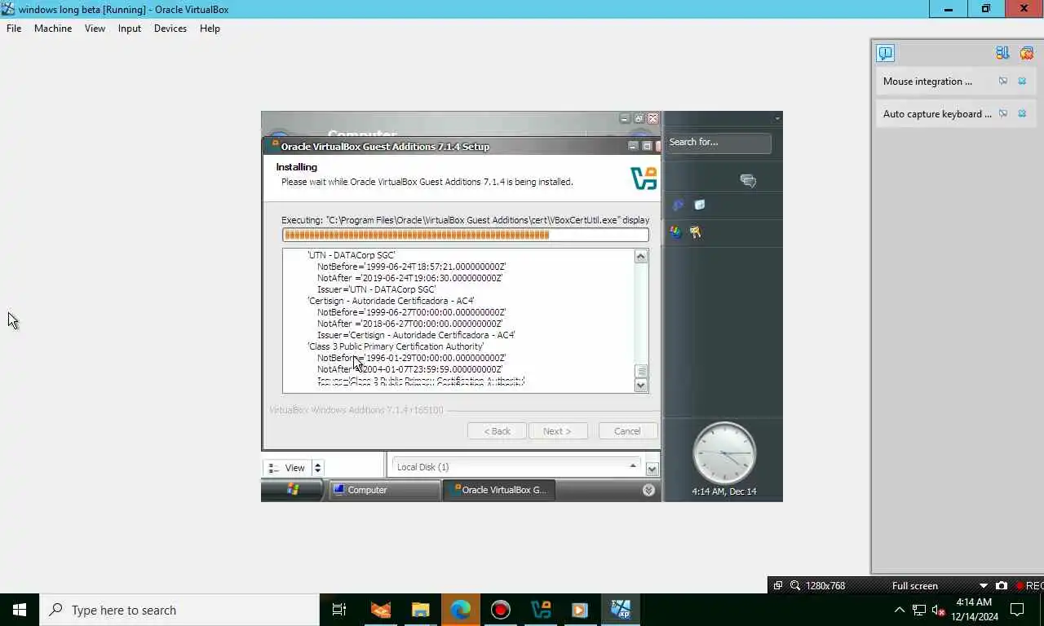The height and width of the screenshot is (626, 1044).
Task: Click the pin icon of Mouse integration notification
Action: click(x=1003, y=82)
